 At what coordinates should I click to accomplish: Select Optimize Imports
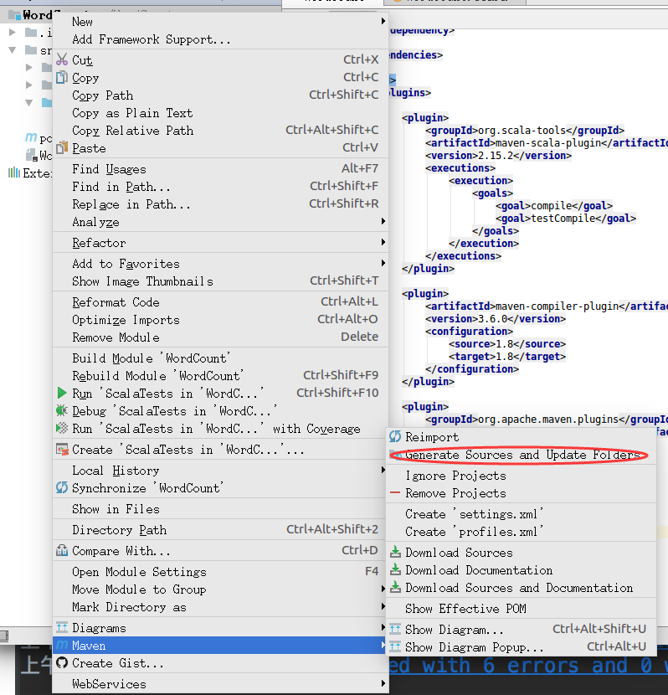coord(220,320)
